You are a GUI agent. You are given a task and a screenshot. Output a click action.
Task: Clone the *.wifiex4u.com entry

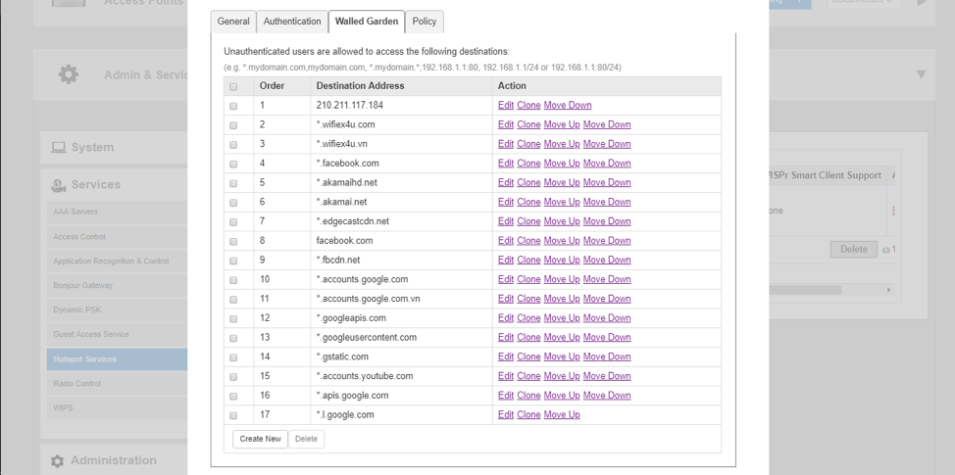point(528,124)
